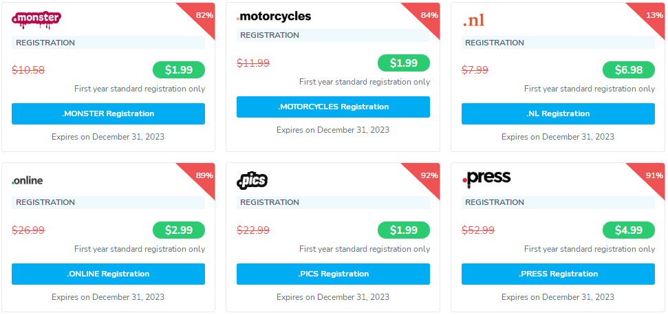Screen dimensions: 668x315
Task: Click the REGISTRATION label under .motorcycles
Action: 270,35
